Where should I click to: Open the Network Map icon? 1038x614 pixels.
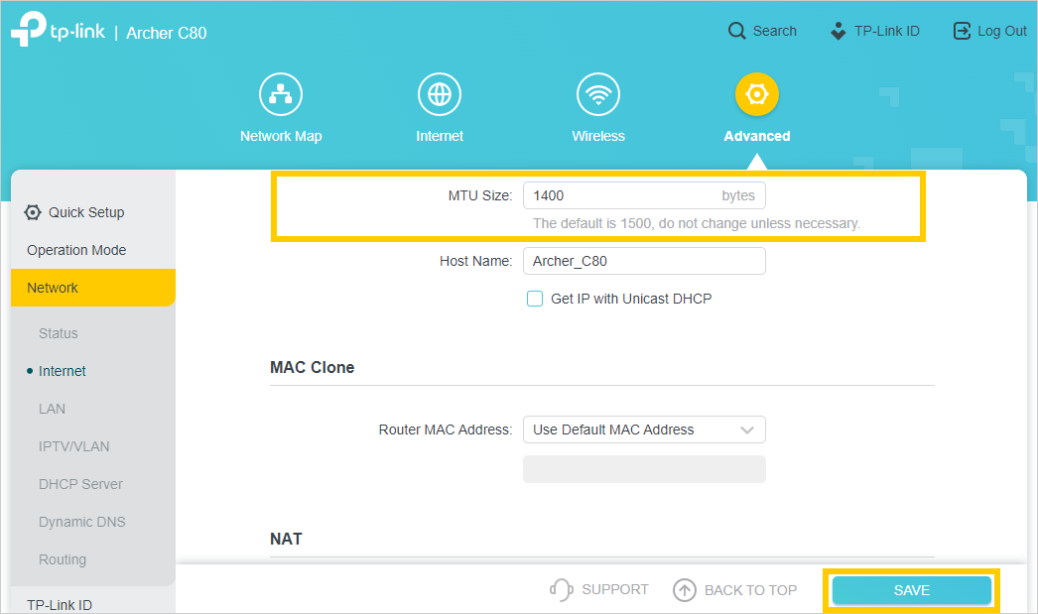pos(281,95)
